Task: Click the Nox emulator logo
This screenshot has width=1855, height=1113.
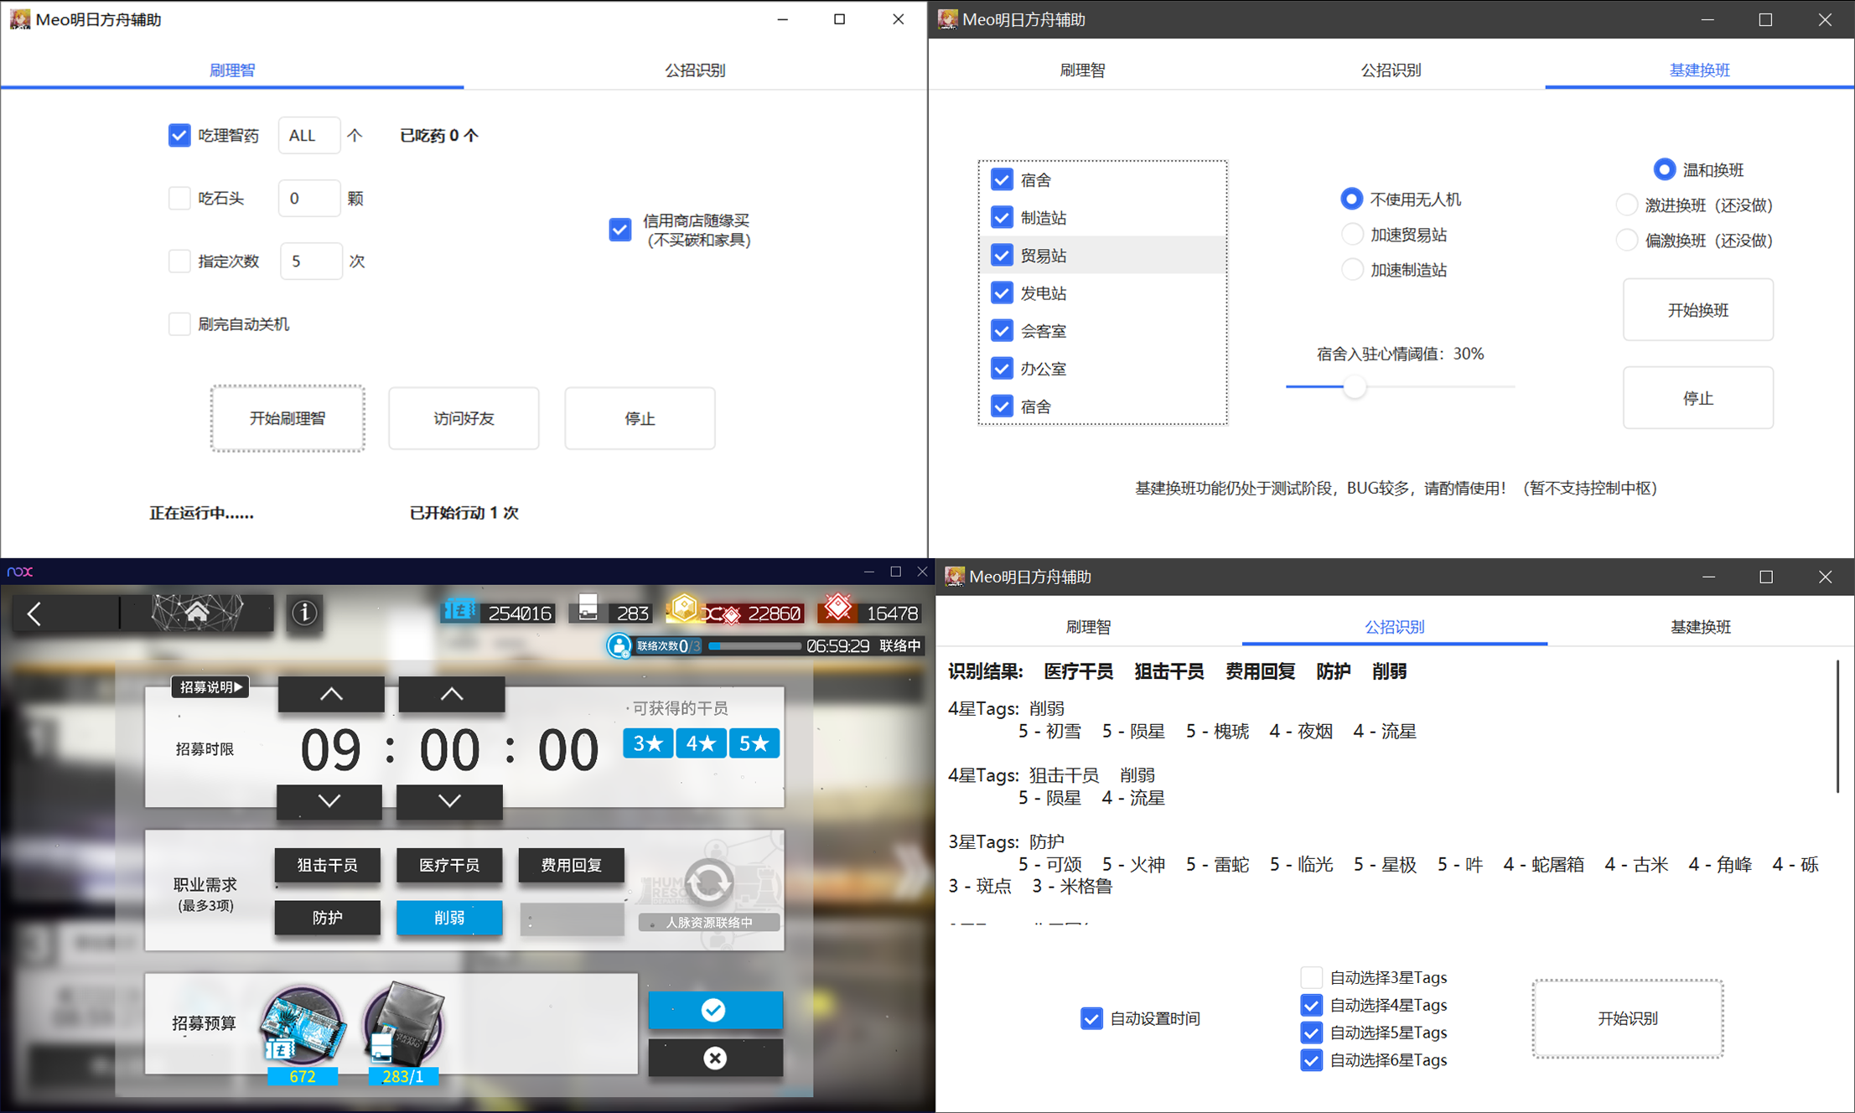Action: point(20,572)
